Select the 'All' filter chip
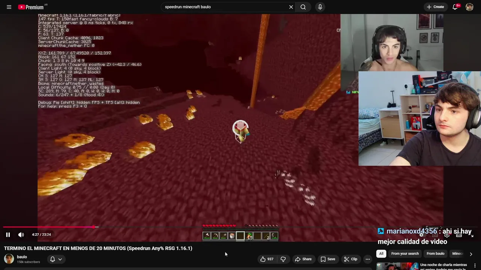This screenshot has height=270, width=481. 381,253
